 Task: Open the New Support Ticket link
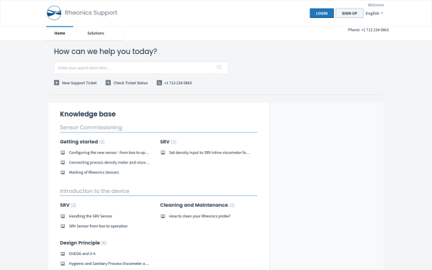[79, 83]
